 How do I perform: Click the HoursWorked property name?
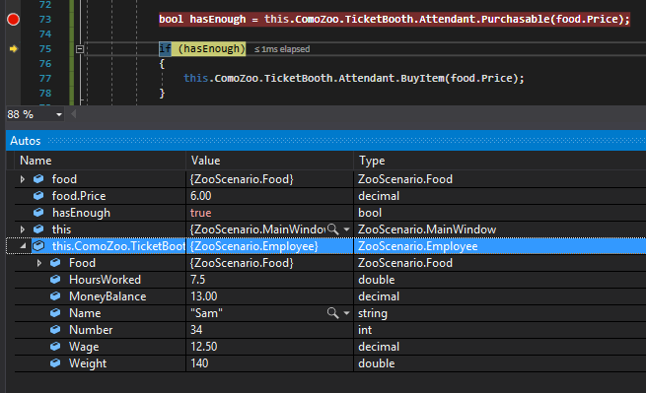[x=106, y=280]
